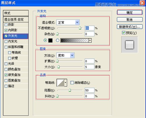Select the gradient radio button
The image size is (146, 118).
(x=58, y=40)
